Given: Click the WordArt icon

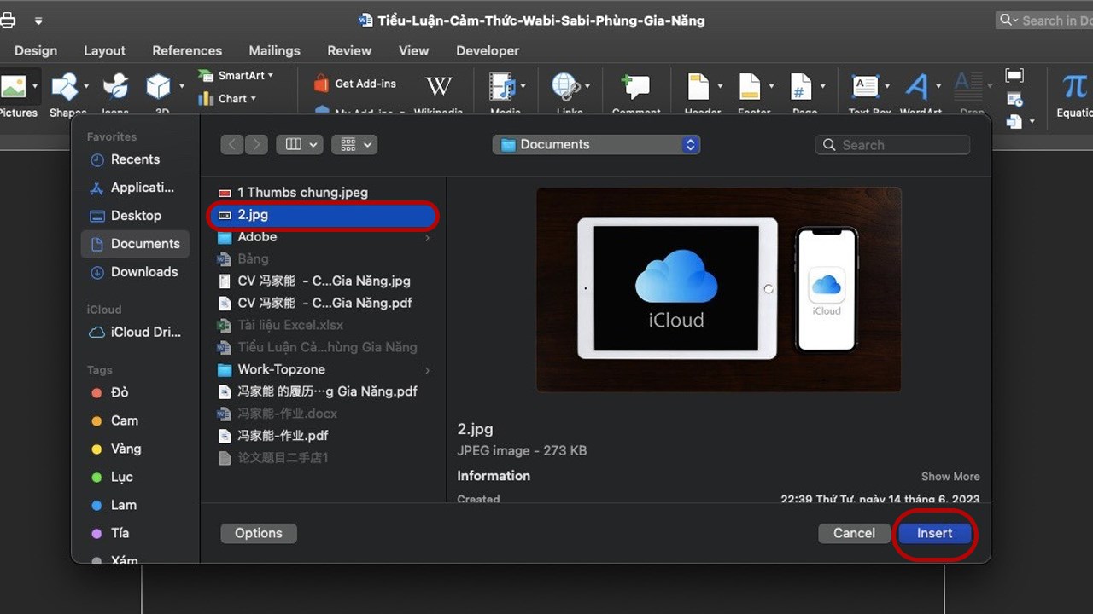Looking at the screenshot, I should point(917,86).
